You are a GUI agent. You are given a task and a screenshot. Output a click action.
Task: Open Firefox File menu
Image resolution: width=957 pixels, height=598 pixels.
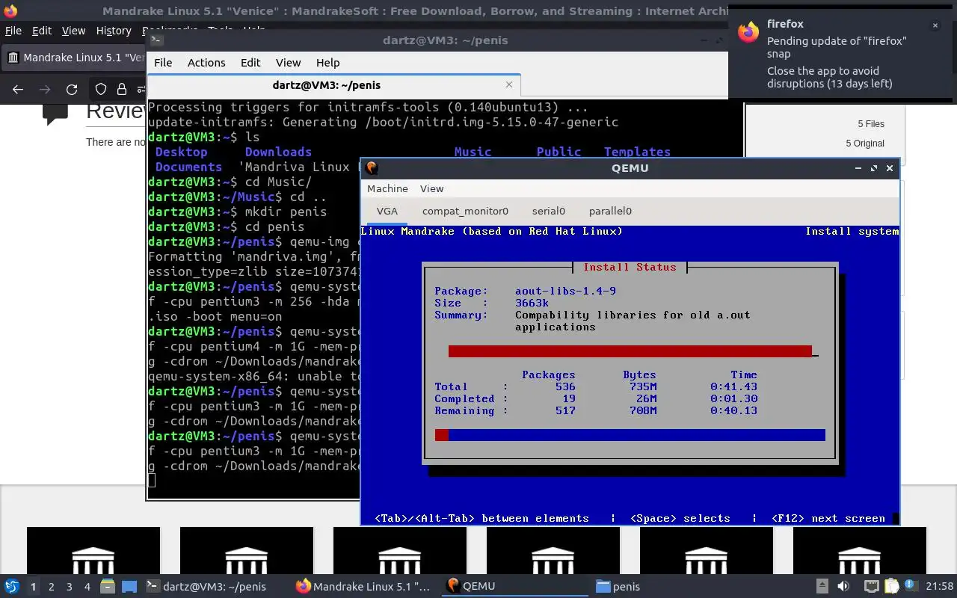(x=13, y=31)
